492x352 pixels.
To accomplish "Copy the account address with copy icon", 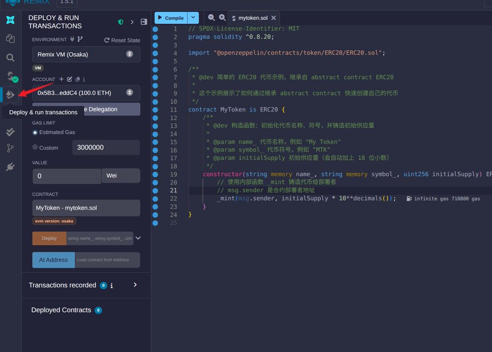I will (x=78, y=79).
